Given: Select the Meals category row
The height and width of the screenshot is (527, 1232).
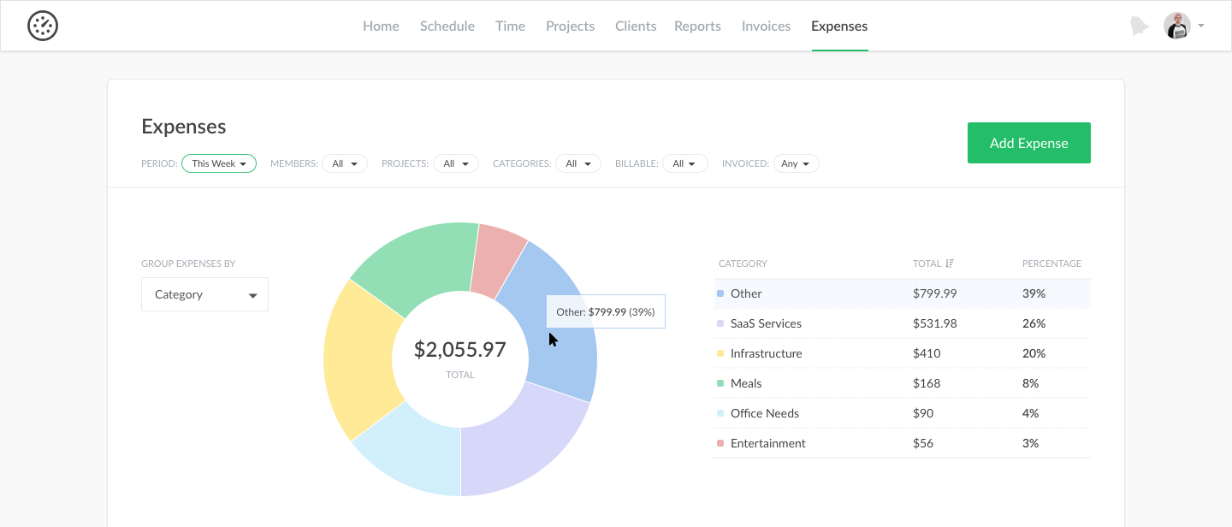Looking at the screenshot, I should click(903, 383).
